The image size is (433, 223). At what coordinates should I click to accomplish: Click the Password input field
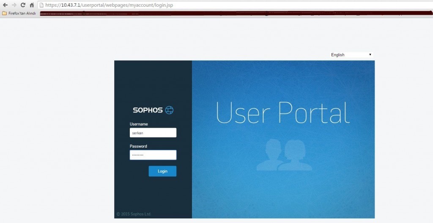tap(153, 155)
